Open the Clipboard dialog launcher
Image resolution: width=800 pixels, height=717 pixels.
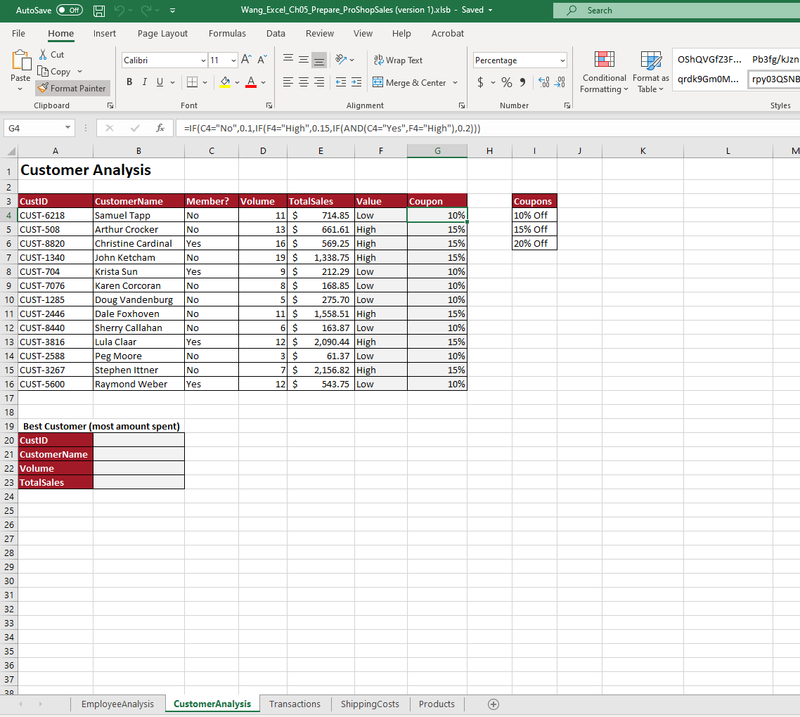[110, 105]
